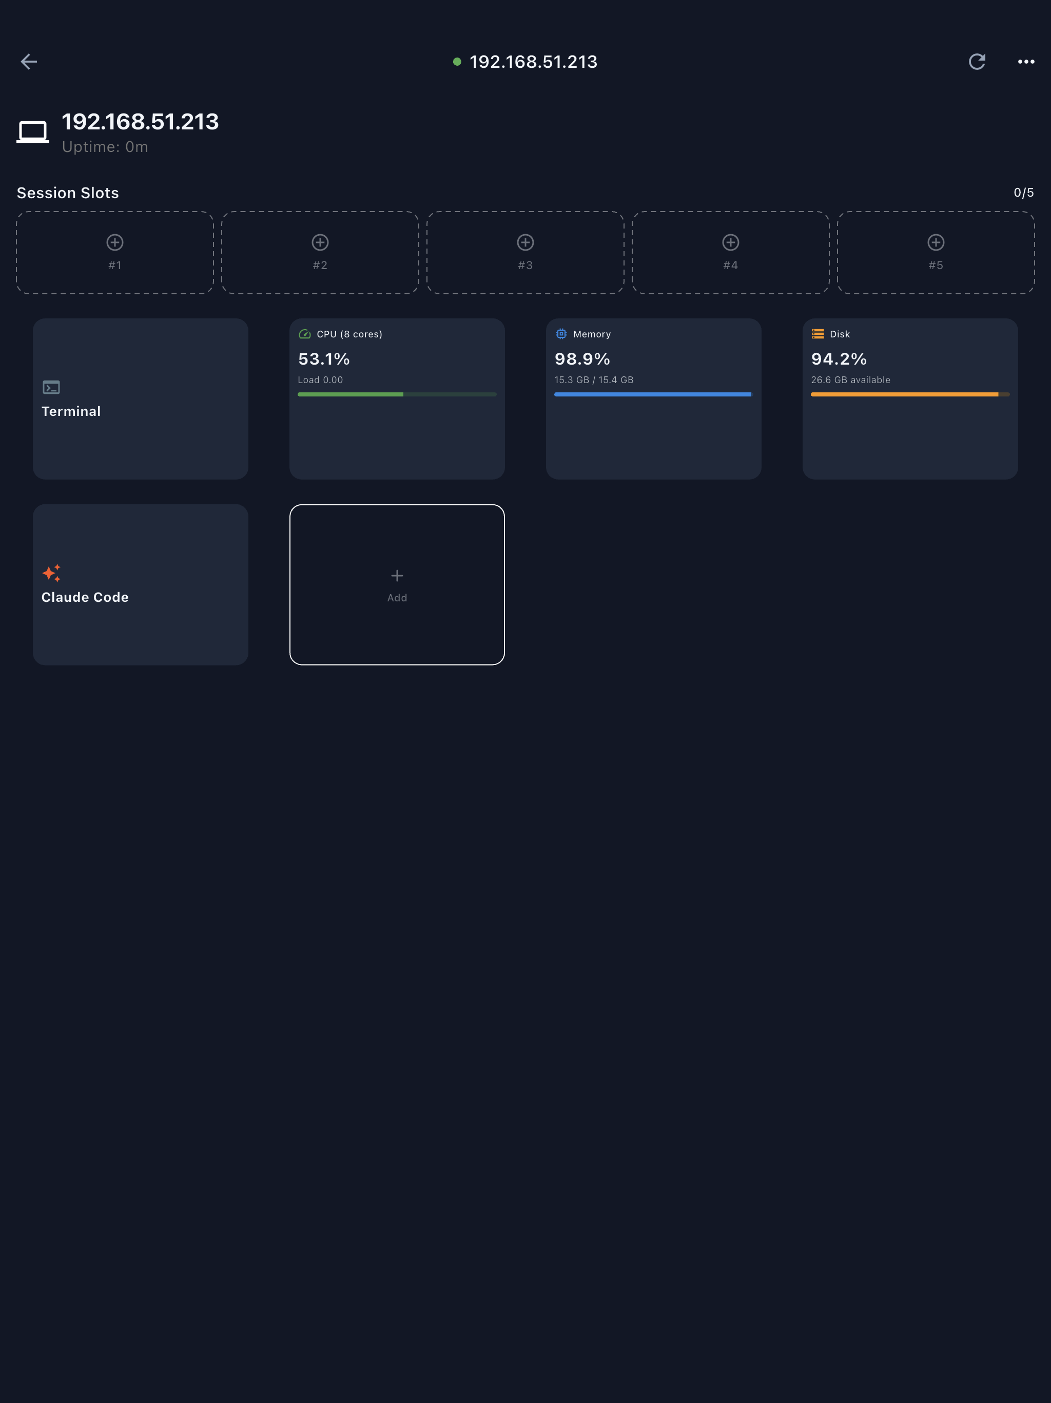Refresh the server connection status
1051x1403 pixels.
[978, 62]
